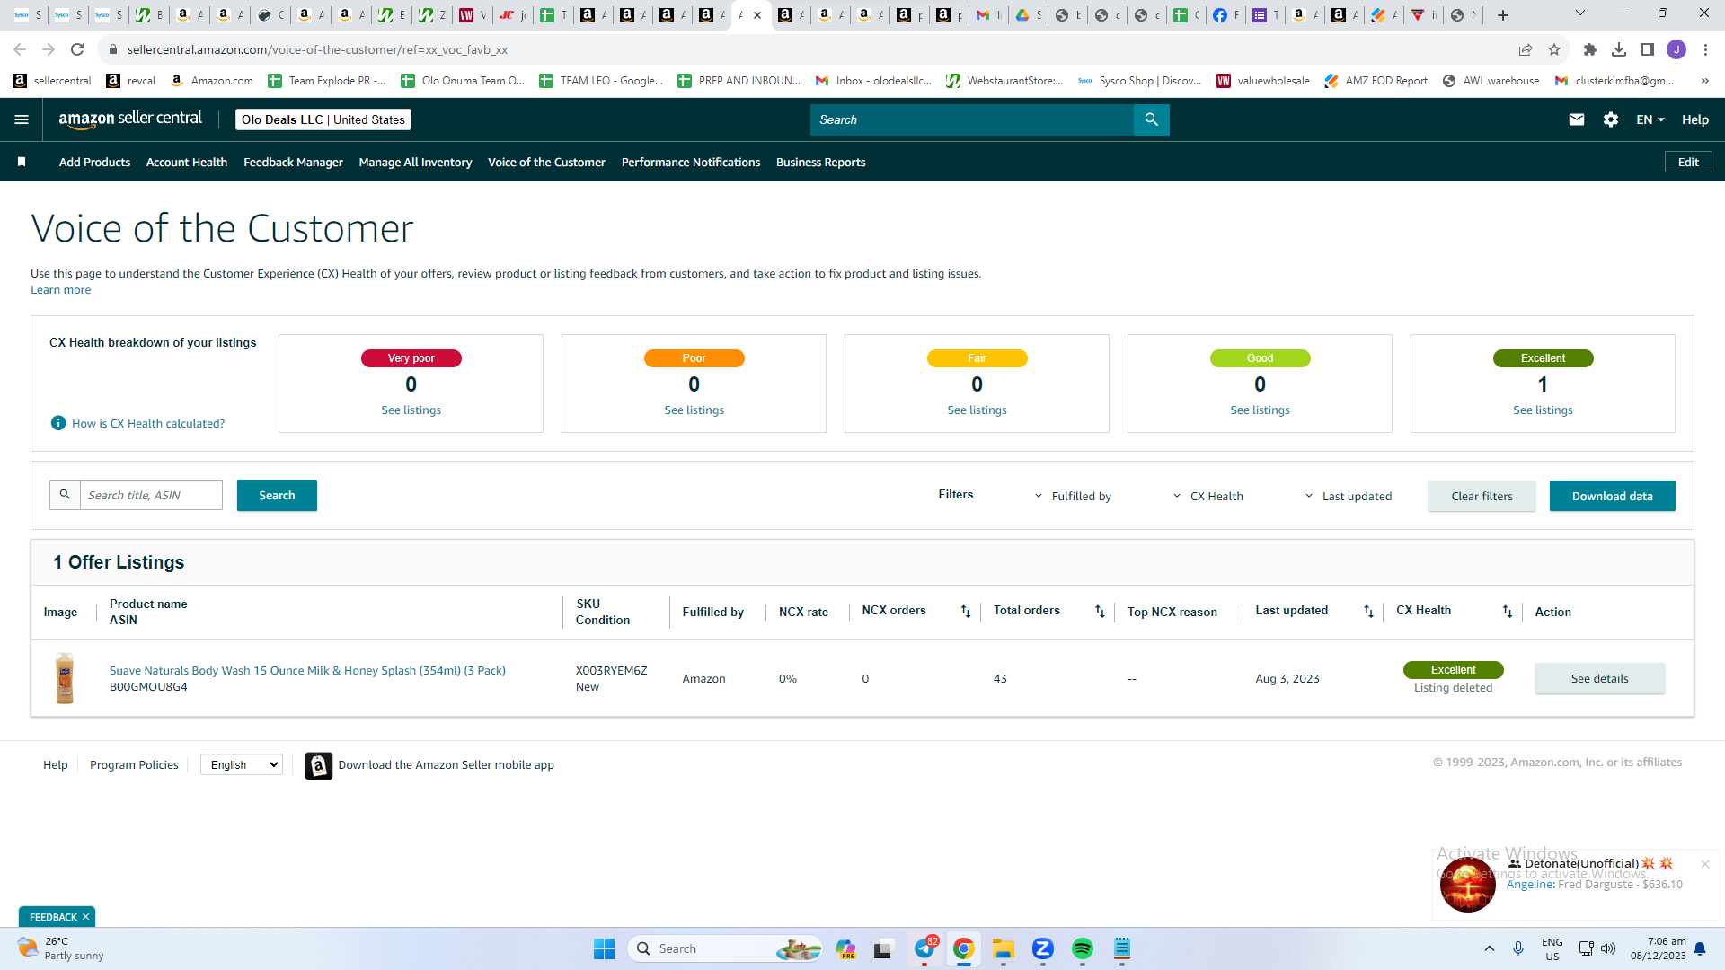1725x970 pixels.
Task: Sort by Last updated column arrows
Action: coord(1368,612)
